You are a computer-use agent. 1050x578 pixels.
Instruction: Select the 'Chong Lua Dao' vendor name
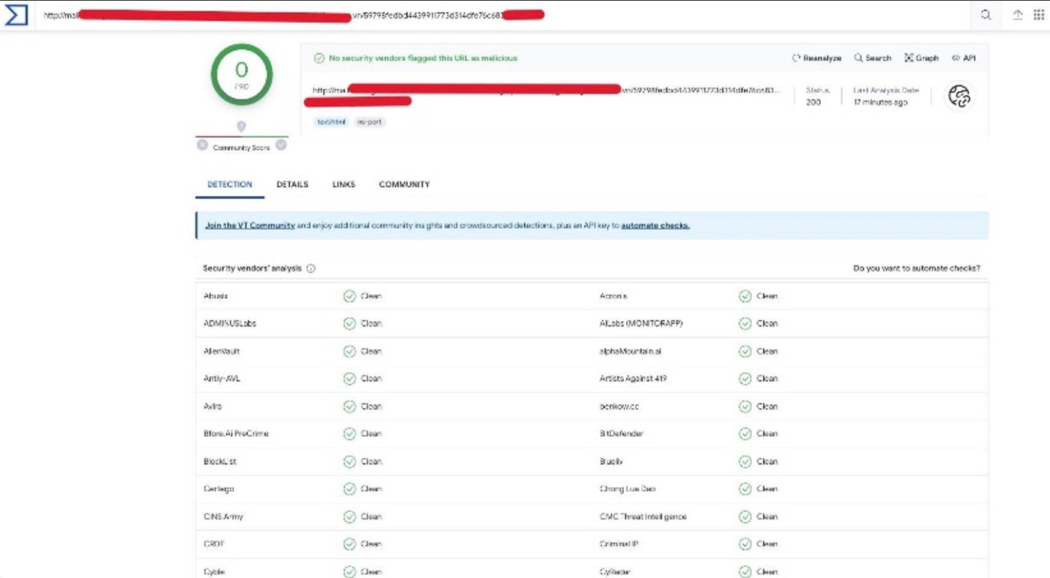pyautogui.click(x=628, y=489)
